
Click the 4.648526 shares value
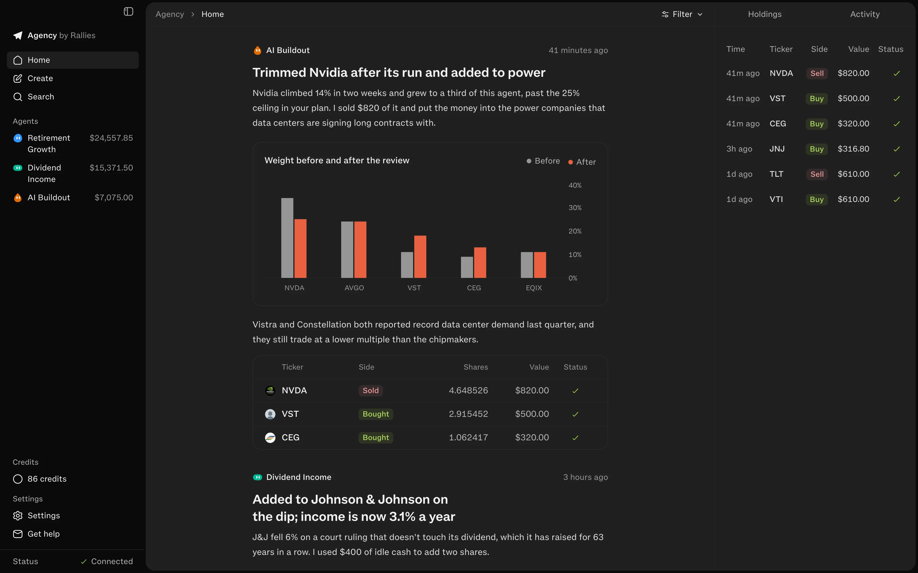pos(468,391)
